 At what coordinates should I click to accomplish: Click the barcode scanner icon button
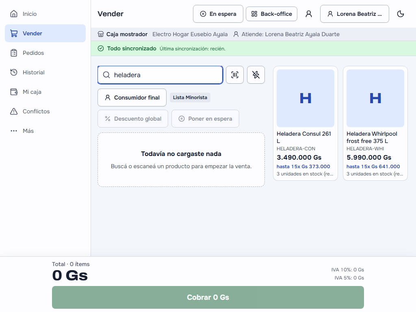234,75
